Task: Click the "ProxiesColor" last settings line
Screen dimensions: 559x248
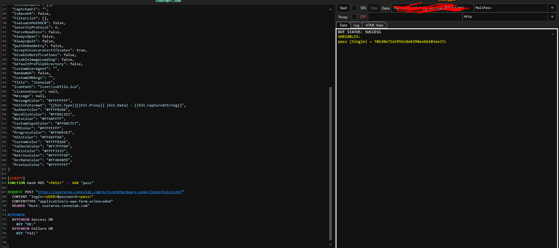Action: click(41, 165)
